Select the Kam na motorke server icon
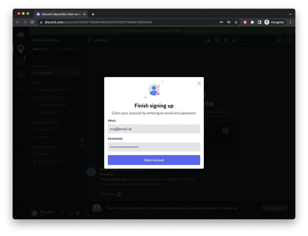The image size is (308, 236). click(21, 49)
